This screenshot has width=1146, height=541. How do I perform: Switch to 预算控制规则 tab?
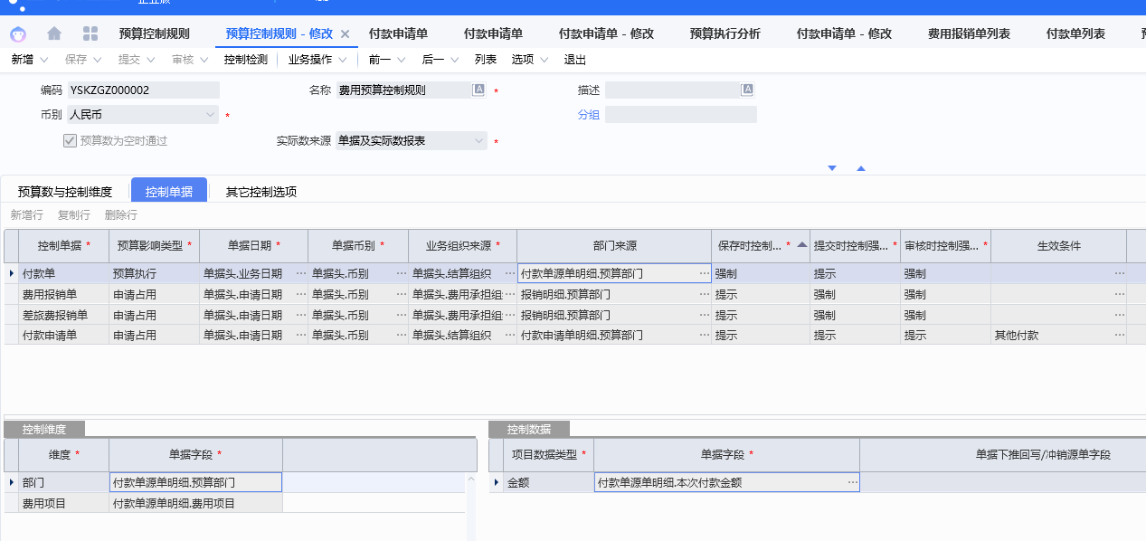155,34
